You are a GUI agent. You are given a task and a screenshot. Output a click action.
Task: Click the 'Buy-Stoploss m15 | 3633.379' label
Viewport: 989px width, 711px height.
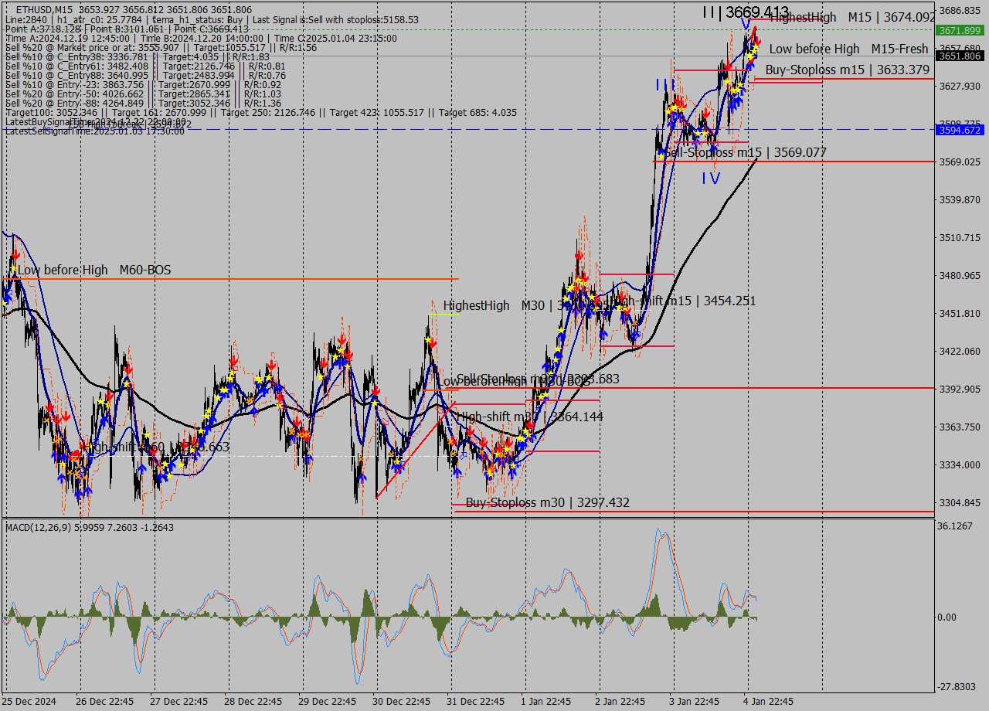[x=848, y=70]
